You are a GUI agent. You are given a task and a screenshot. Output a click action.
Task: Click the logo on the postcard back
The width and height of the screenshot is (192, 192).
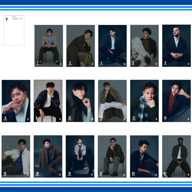(6, 20)
